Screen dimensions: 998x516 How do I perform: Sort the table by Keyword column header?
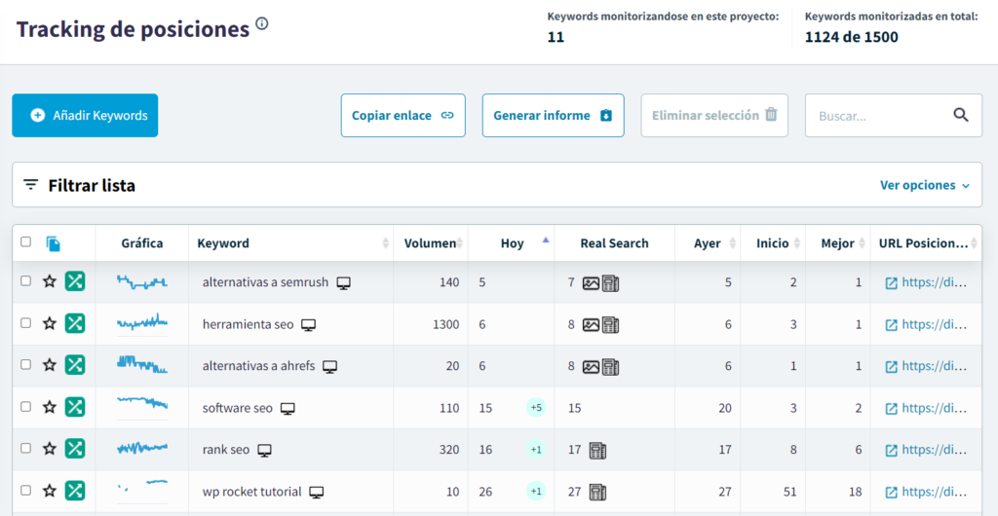coord(223,243)
